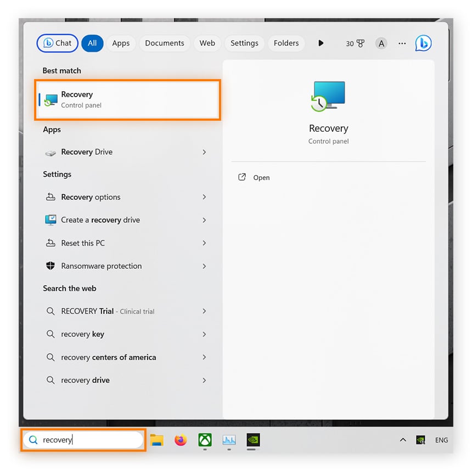This screenshot has height=471, width=472.
Task: Launch Firefox from the taskbar
Action: pos(181,440)
